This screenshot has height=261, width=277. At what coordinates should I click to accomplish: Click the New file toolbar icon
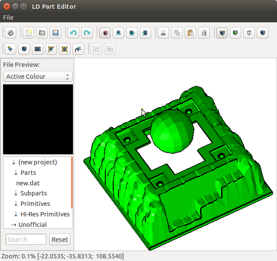(28, 33)
